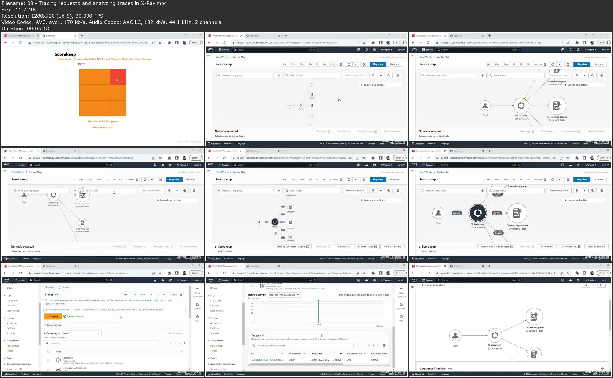The width and height of the screenshot is (613, 378).
Task: Click View traces for this game link
Action: (x=103, y=121)
